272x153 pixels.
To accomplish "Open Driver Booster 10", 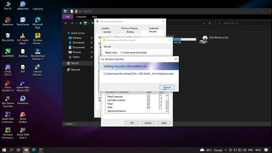I will (8, 86).
